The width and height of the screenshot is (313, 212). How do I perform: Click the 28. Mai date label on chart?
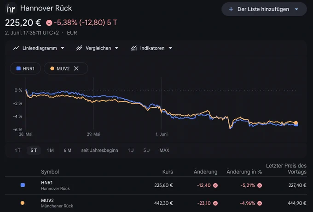[x=26, y=134]
